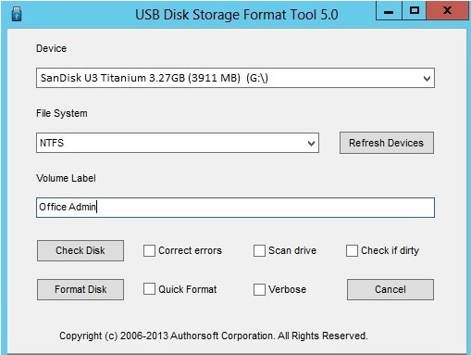Click the NTFS file system combo box
Screen dimensions: 471x355
(x=178, y=143)
